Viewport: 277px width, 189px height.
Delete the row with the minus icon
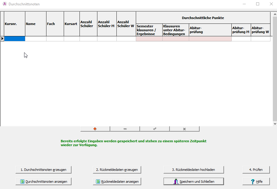click(x=125, y=129)
